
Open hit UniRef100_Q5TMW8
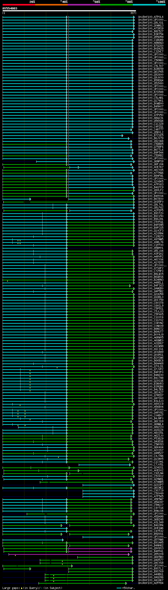coord(151,540)
